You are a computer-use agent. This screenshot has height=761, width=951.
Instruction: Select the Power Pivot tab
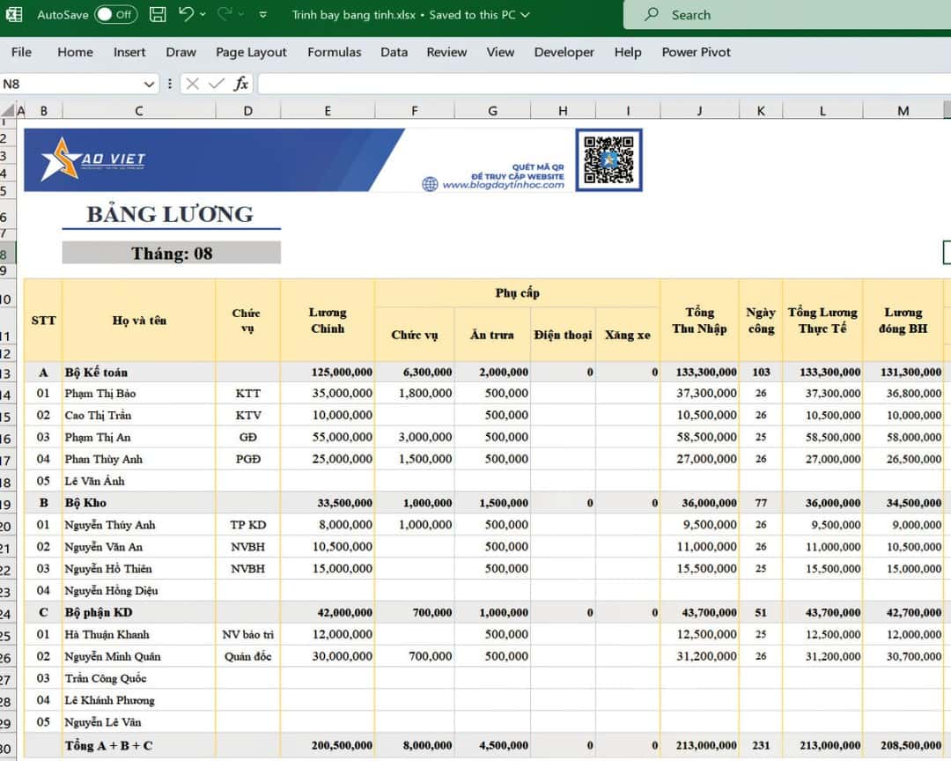696,53
